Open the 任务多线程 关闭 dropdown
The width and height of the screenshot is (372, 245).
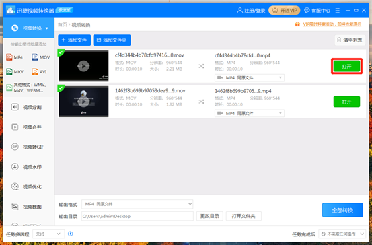tap(48, 234)
